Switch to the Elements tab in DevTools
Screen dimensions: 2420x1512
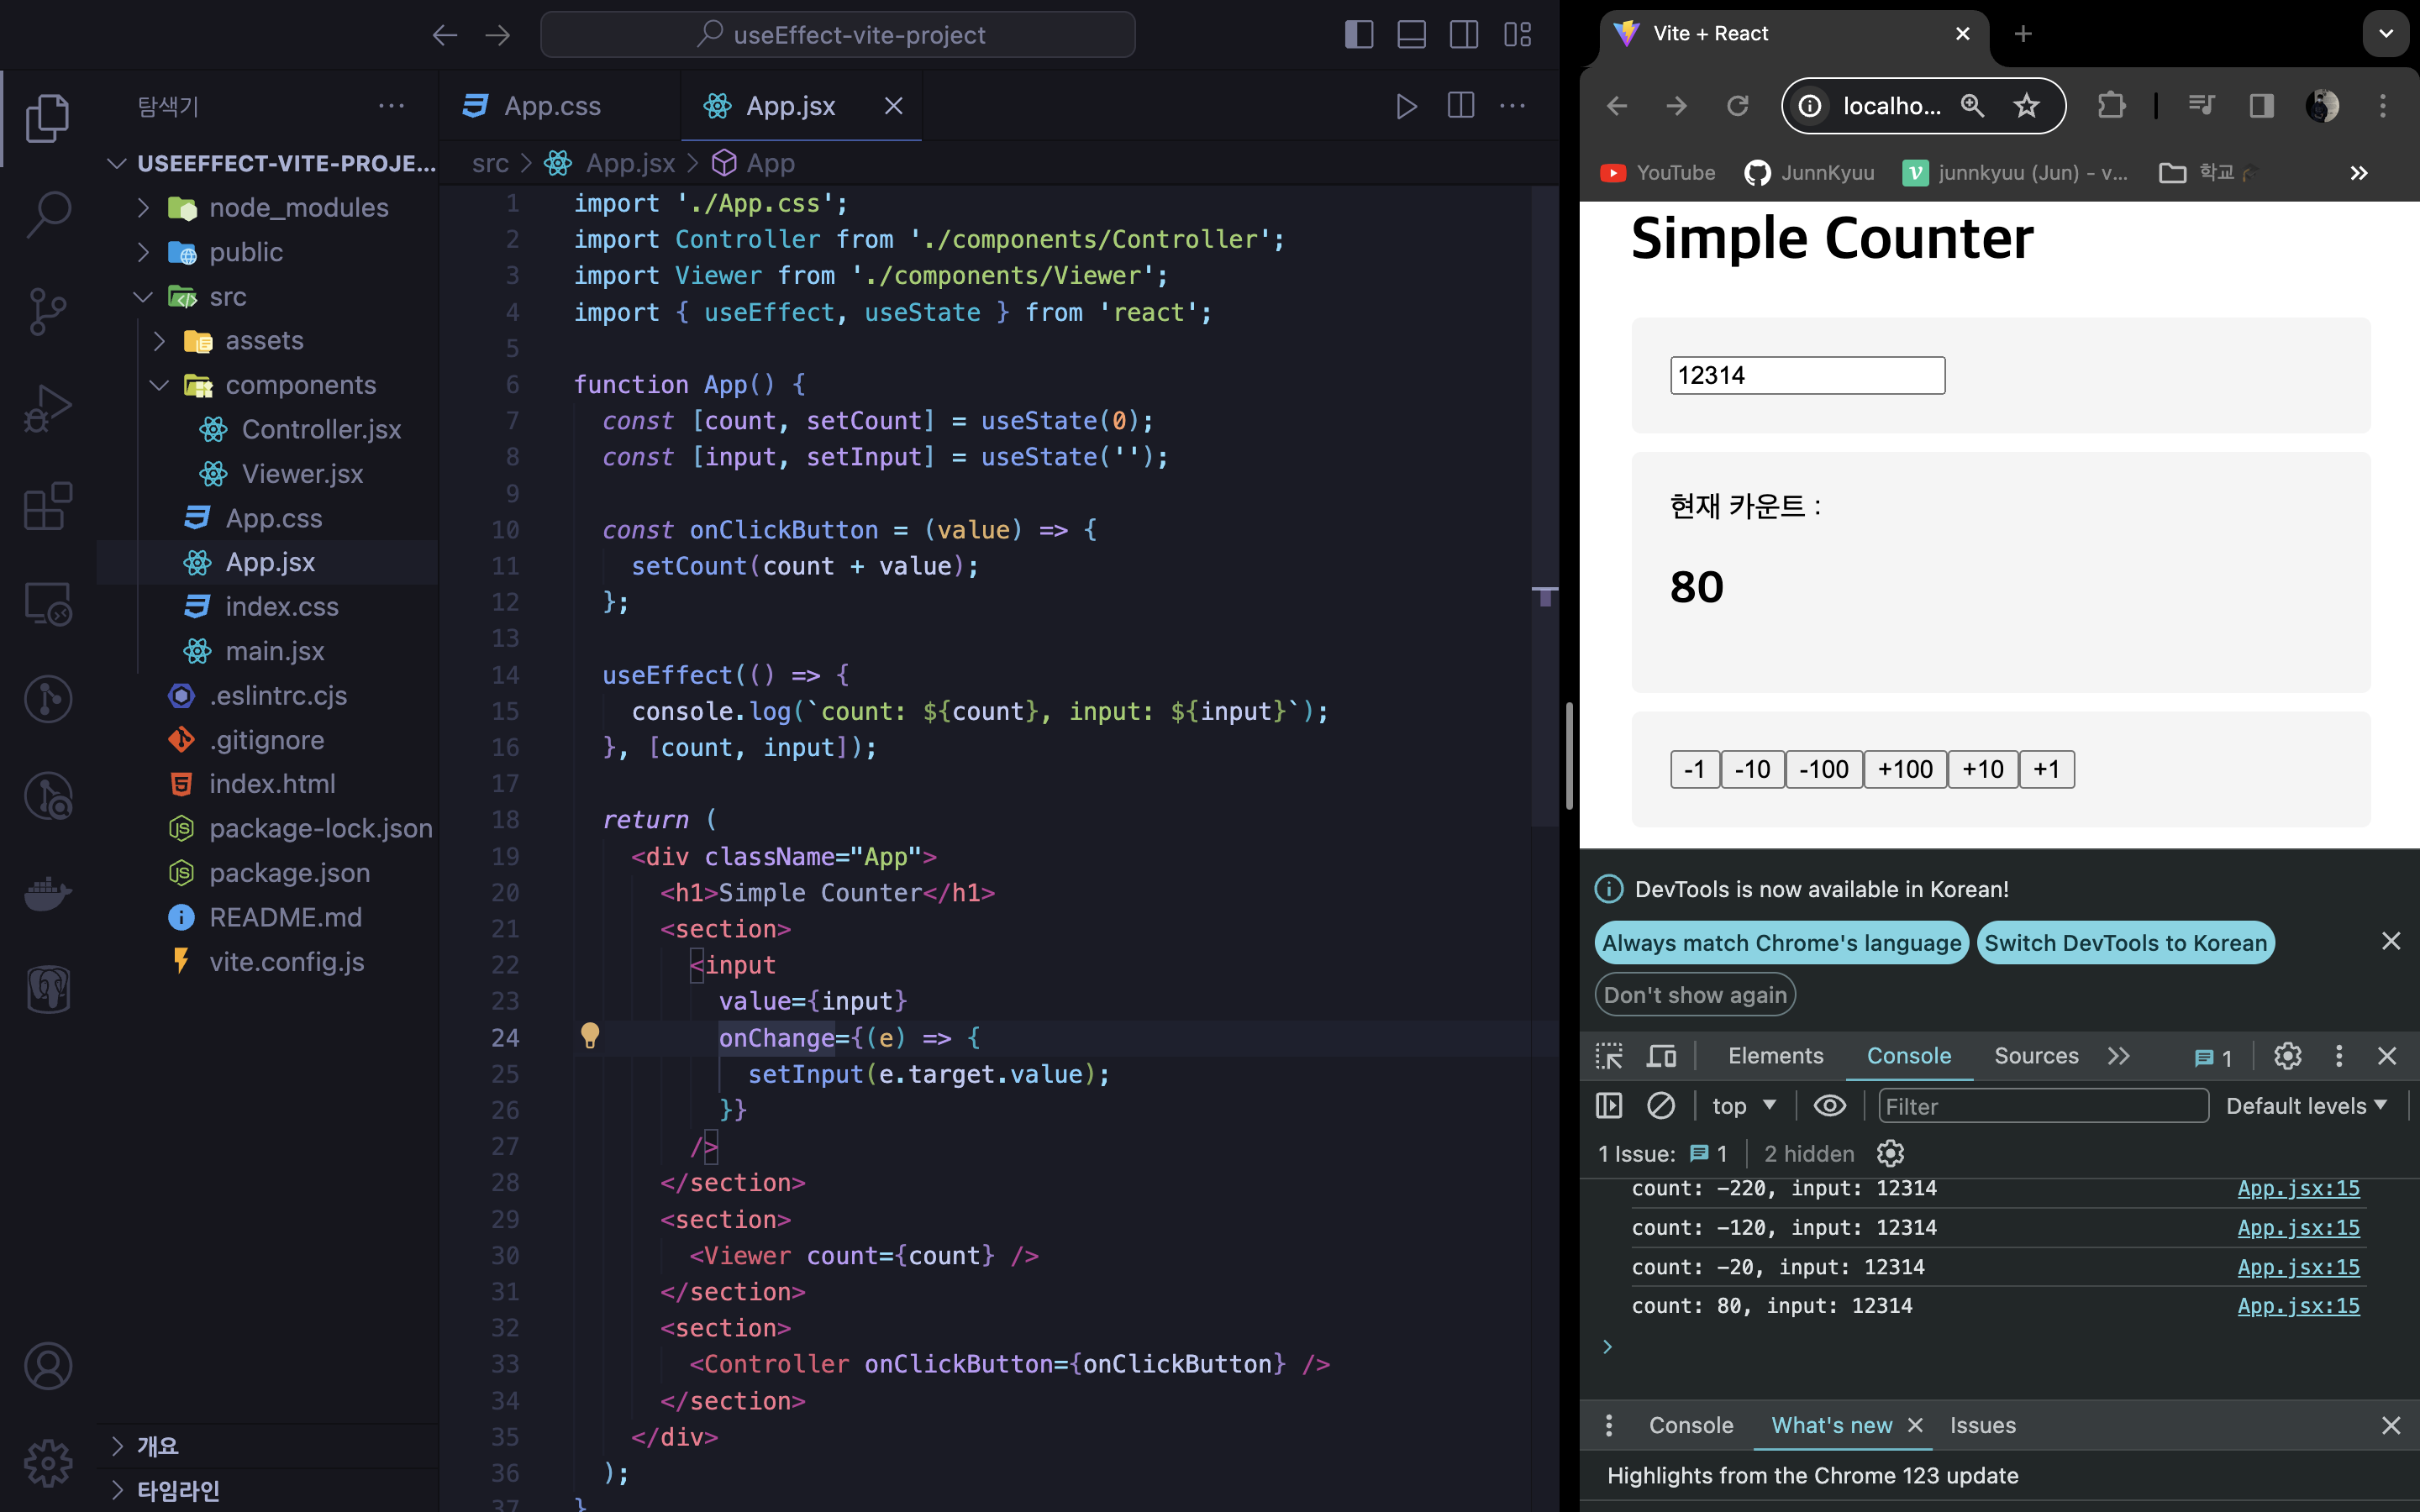pyautogui.click(x=1775, y=1055)
